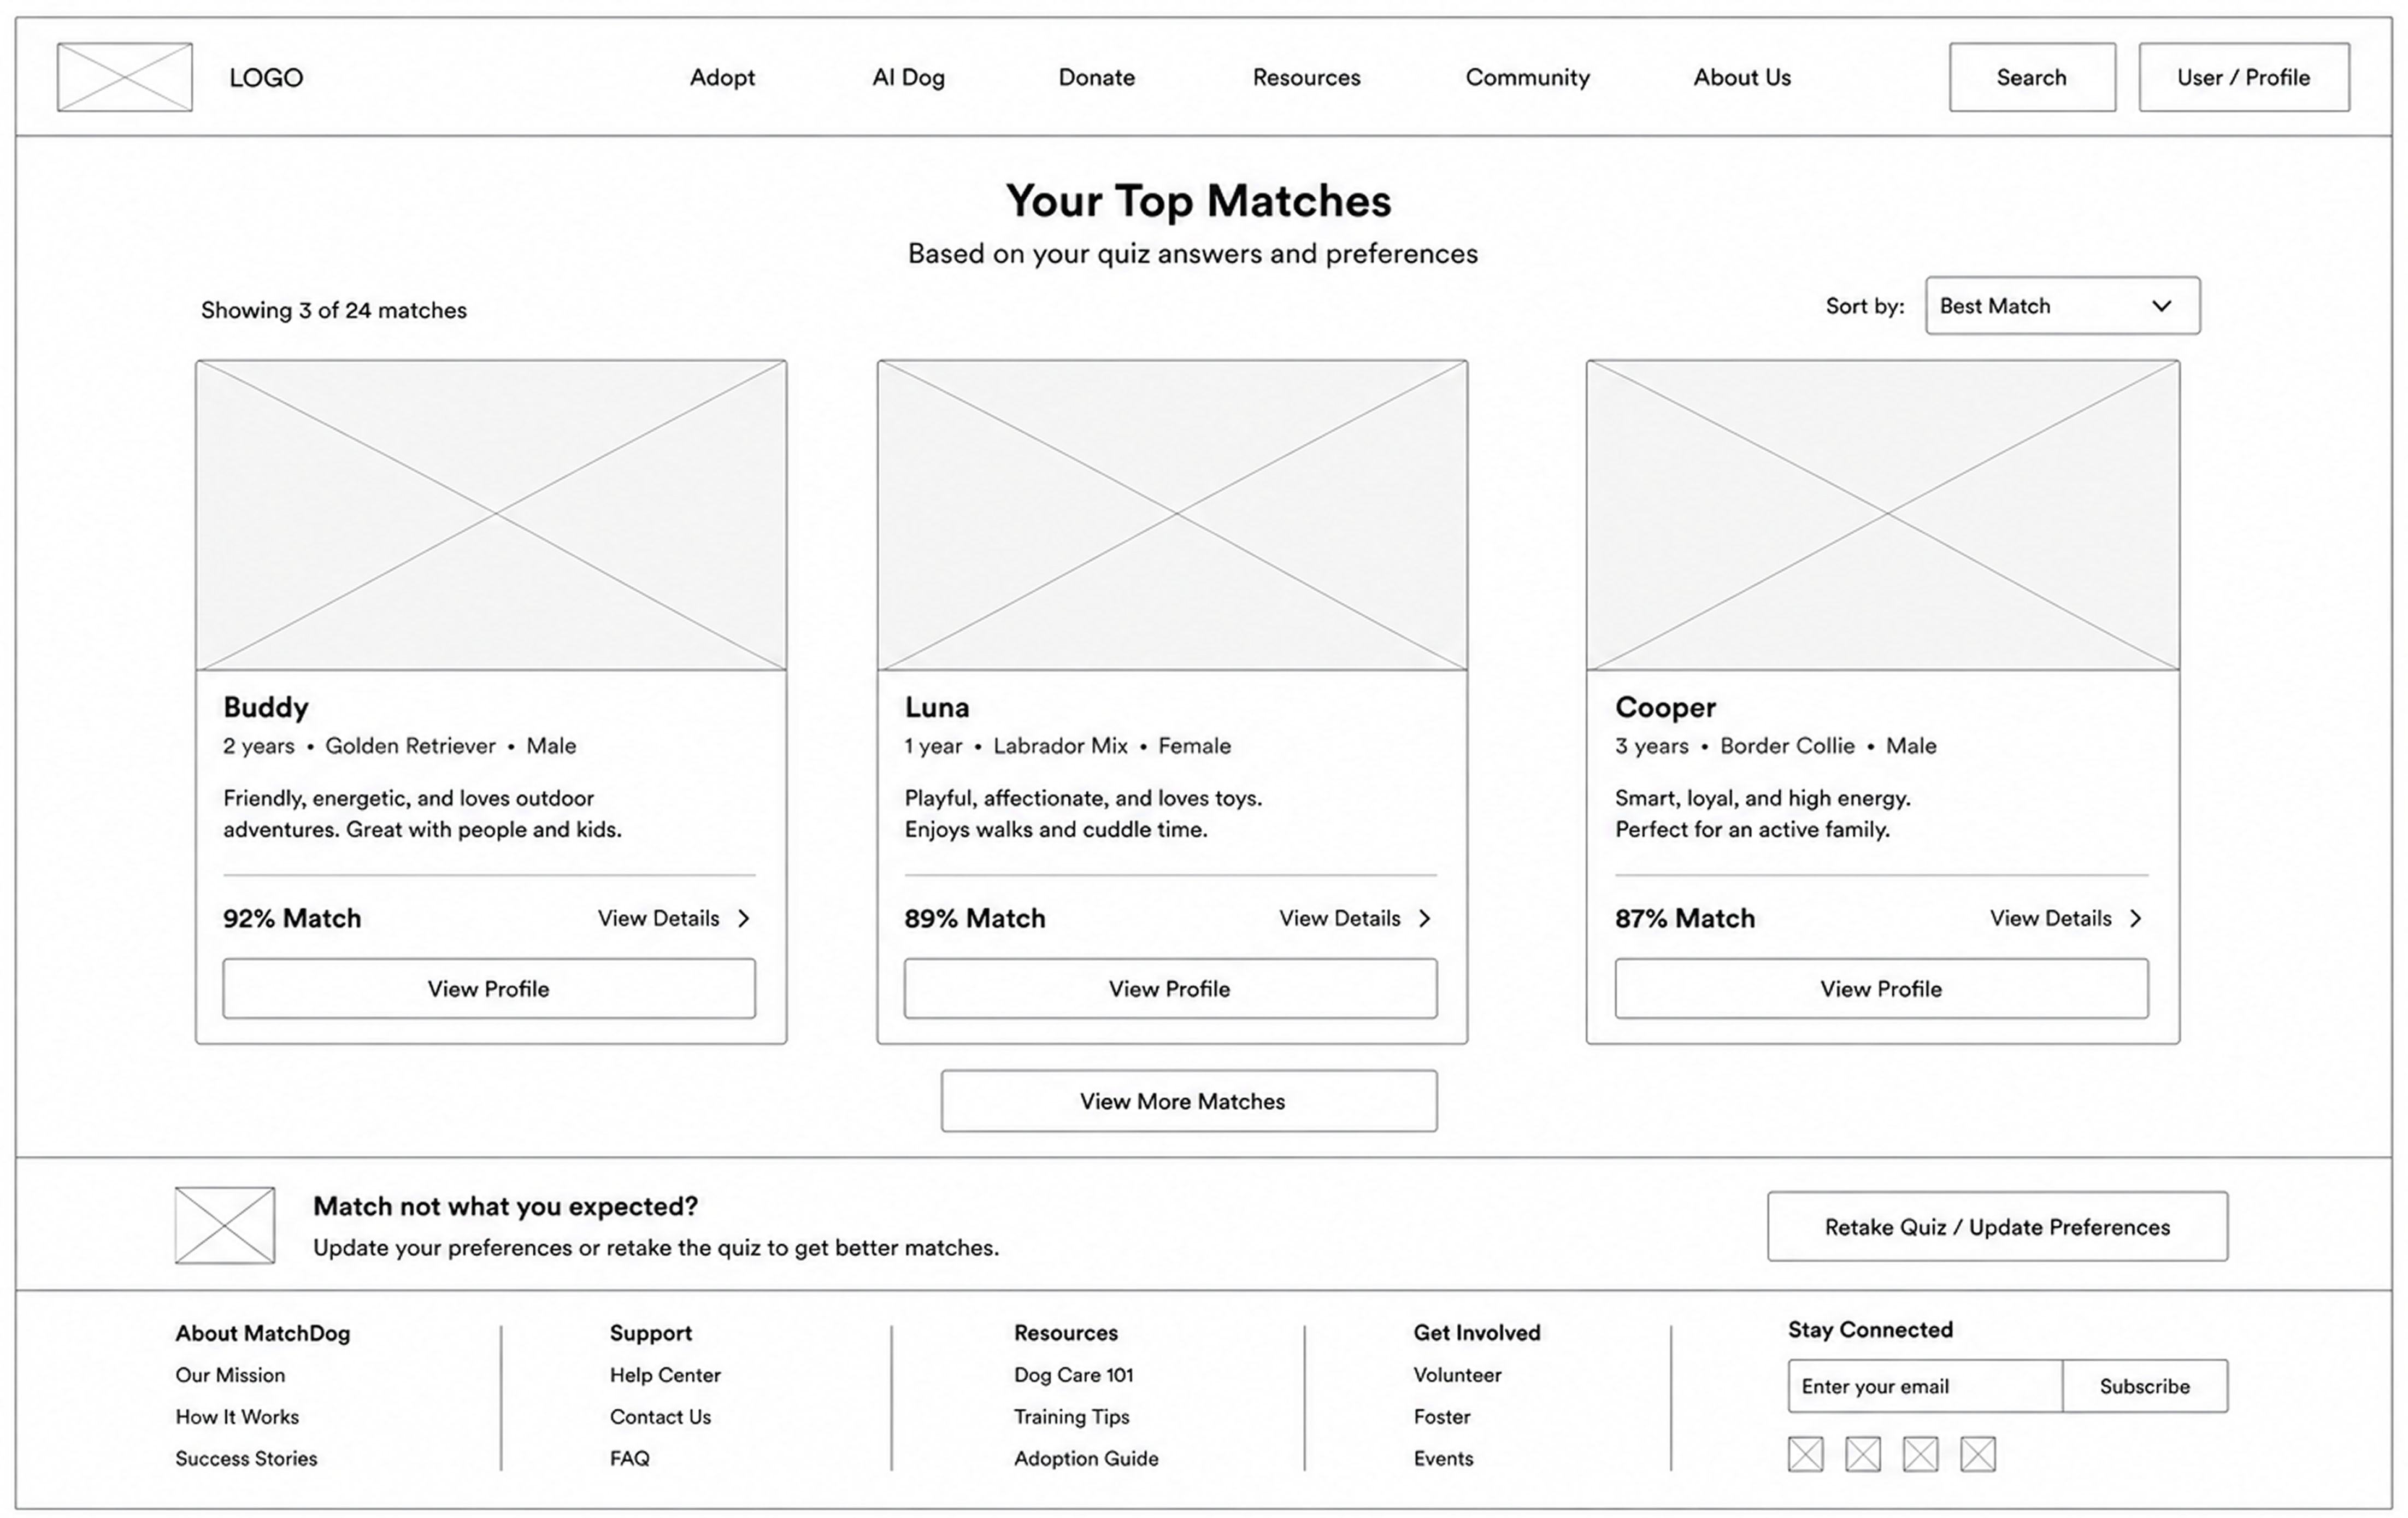
Task: Click the third social icon under Stay Connected
Action: click(1921, 1454)
